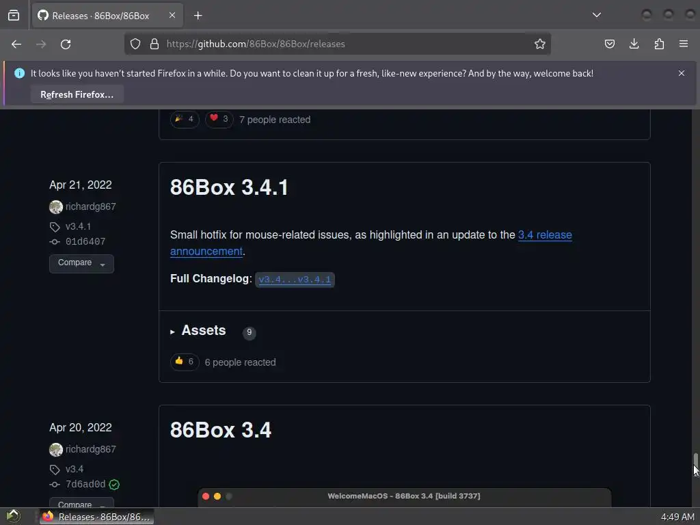Open a new browser tab
700x525 pixels.
pyautogui.click(x=198, y=16)
